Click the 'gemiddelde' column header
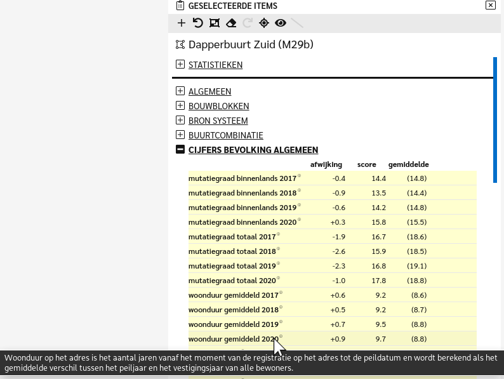This screenshot has width=504, height=379. pos(409,164)
